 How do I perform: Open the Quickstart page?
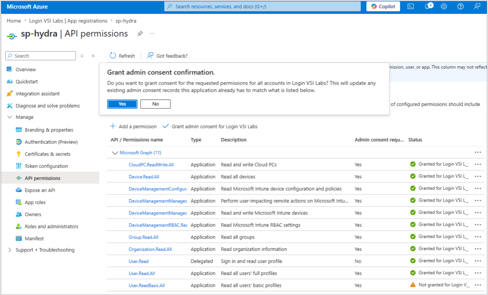coord(27,82)
